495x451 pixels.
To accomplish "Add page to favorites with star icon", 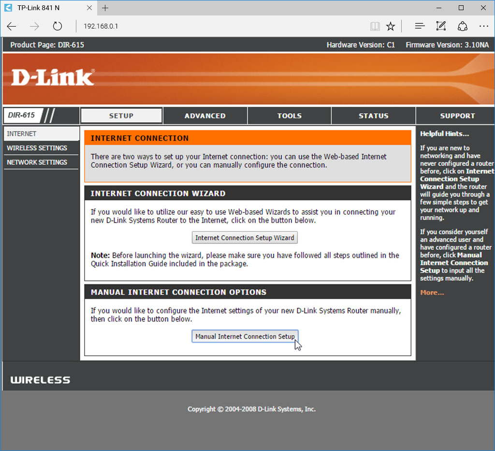I will tap(391, 26).
